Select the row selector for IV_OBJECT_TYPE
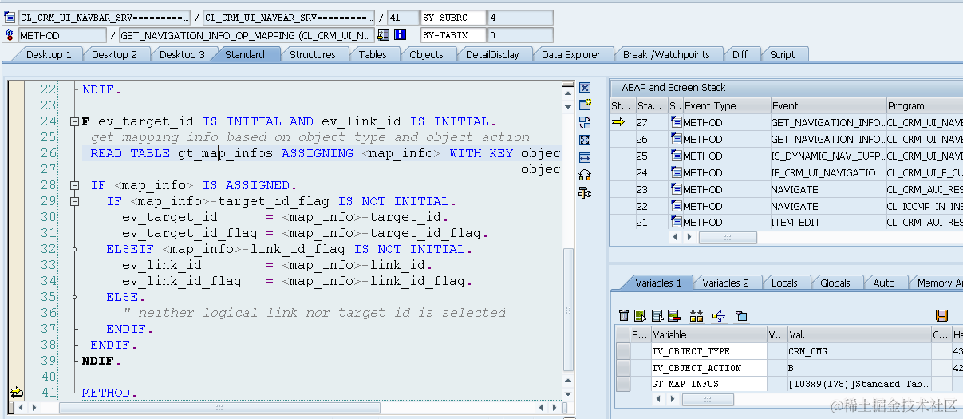 [622, 351]
